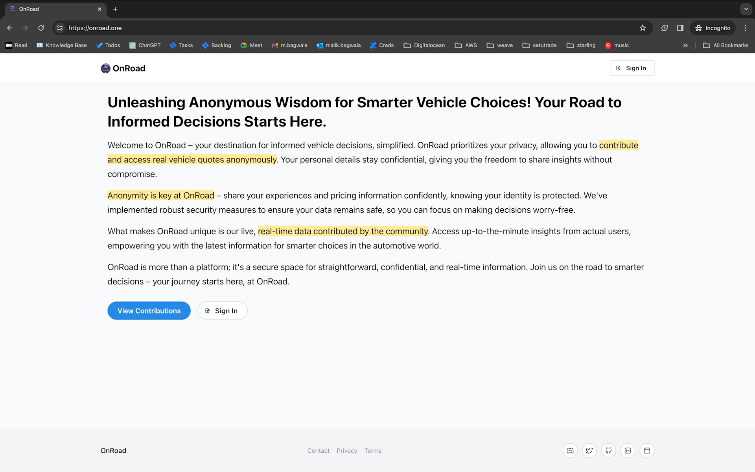Click the Sign In menu item top right
755x472 pixels.
pos(632,68)
